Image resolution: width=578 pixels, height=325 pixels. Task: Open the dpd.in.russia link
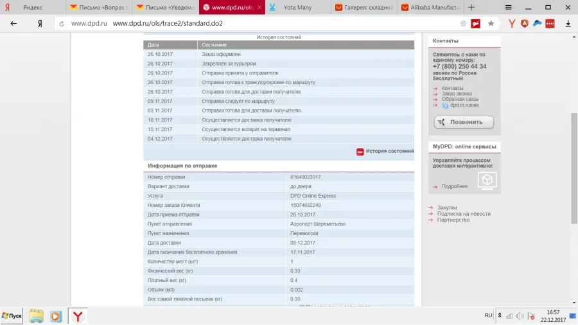coord(464,105)
